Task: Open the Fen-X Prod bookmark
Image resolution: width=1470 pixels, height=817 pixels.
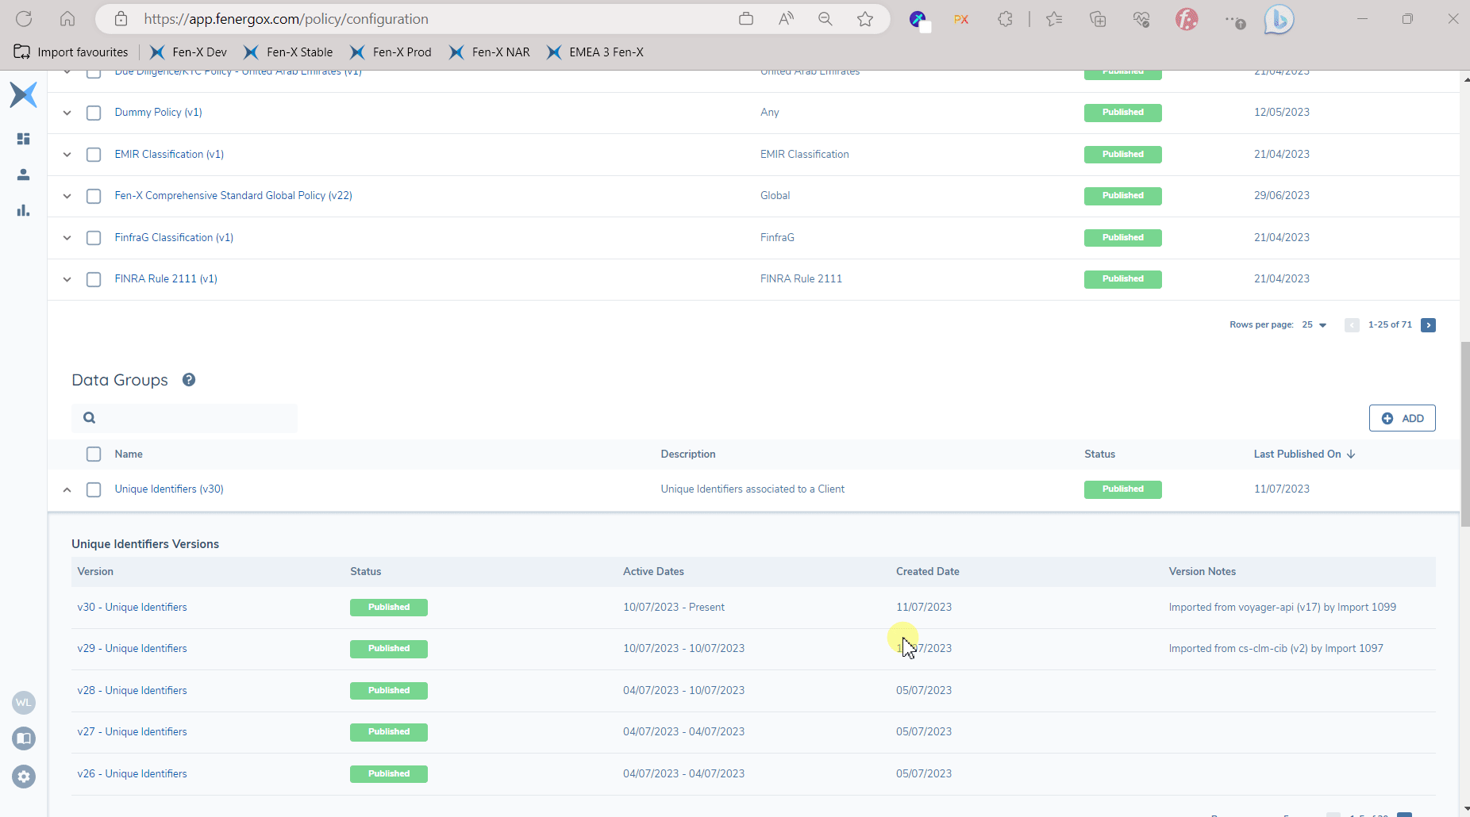Action: 391,52
